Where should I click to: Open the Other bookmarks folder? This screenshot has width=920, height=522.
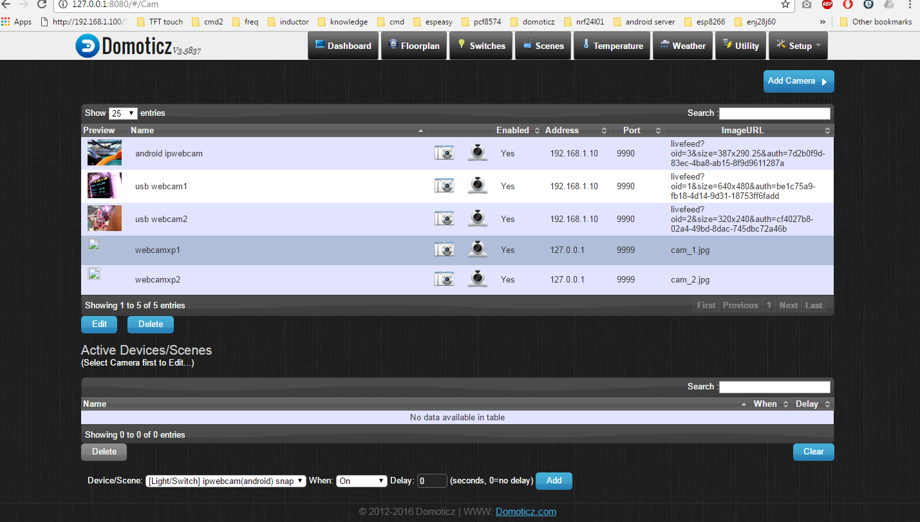click(x=876, y=21)
